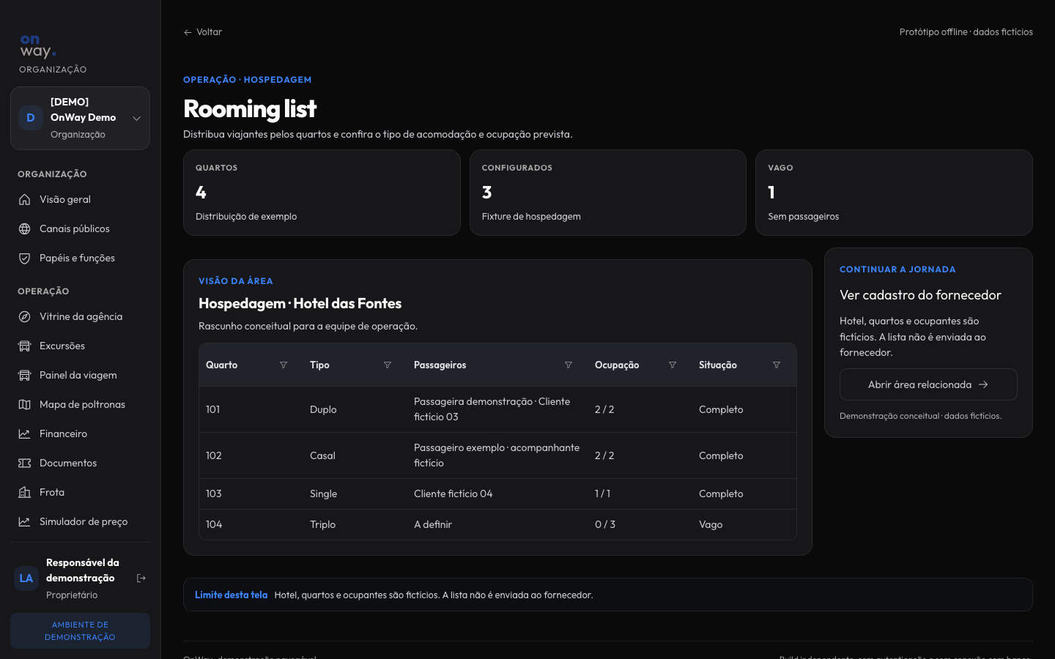This screenshot has height=659, width=1055.
Task: Filter the Quarto column
Action: [284, 365]
